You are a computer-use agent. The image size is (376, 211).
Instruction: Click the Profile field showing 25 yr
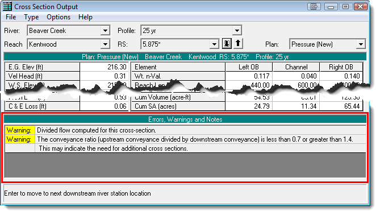tap(191, 31)
